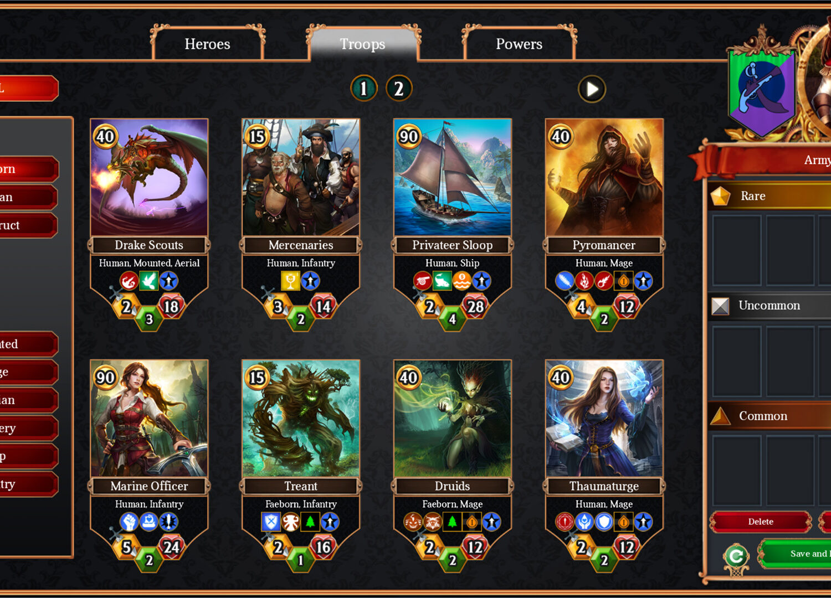Click the cannon trait icon on Privateer Sloop
831x598 pixels.
pos(423,281)
